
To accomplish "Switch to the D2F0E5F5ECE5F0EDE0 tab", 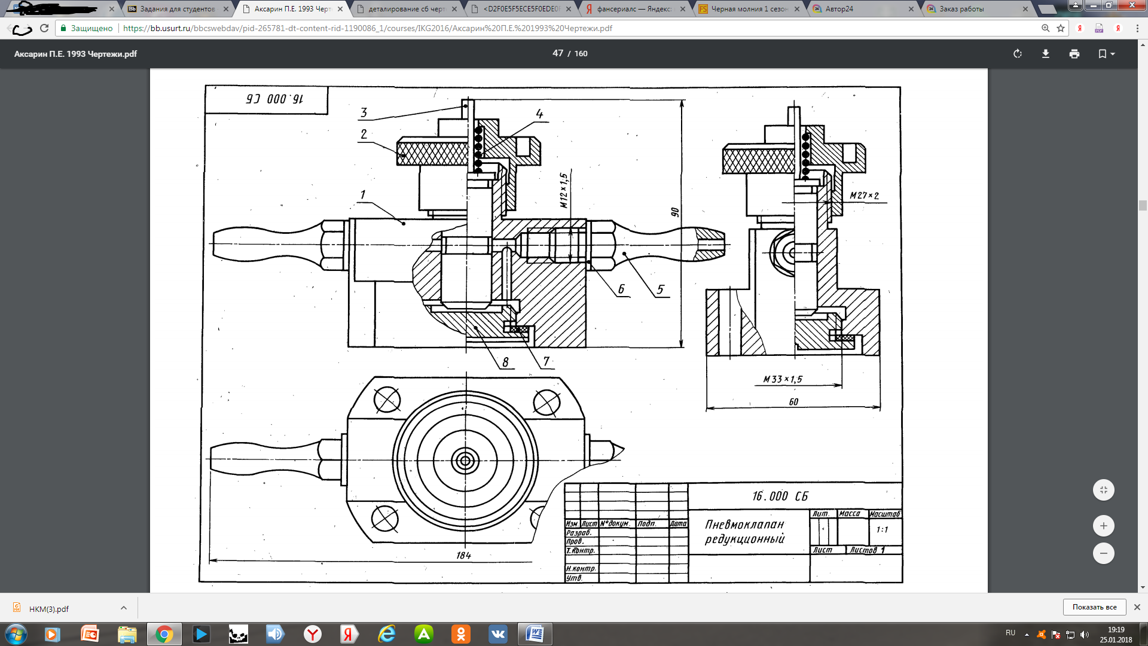I will [x=521, y=9].
